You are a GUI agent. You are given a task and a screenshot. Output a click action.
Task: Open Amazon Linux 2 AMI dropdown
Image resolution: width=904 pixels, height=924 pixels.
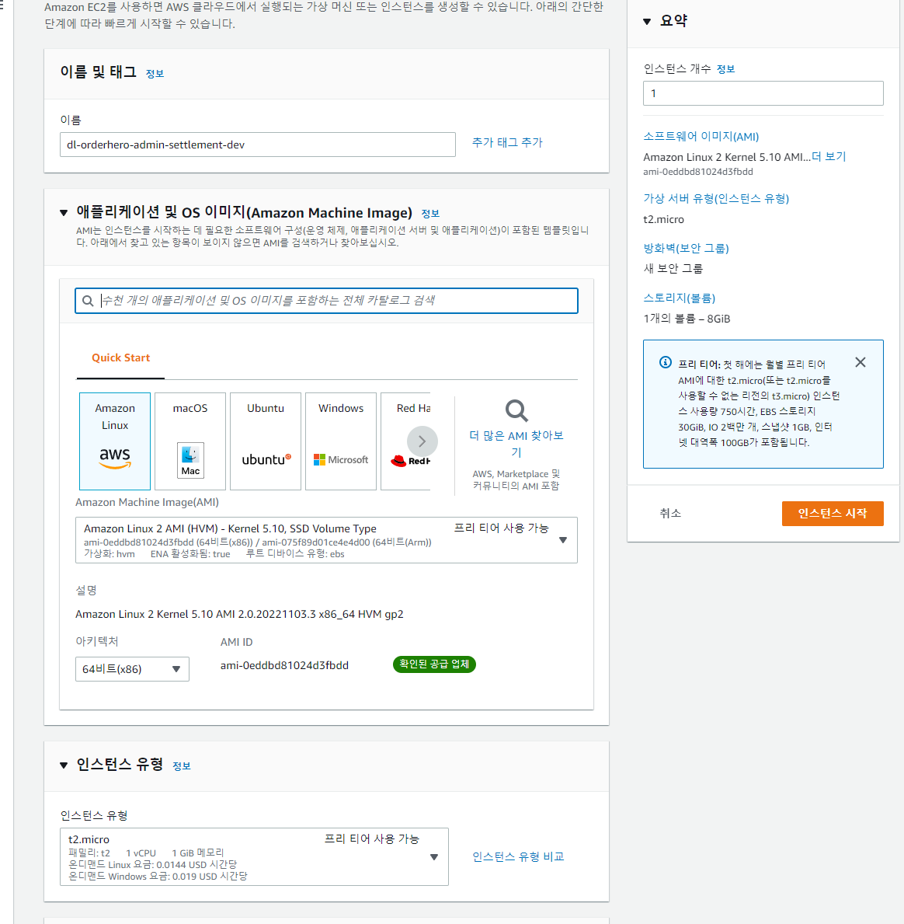(x=326, y=540)
